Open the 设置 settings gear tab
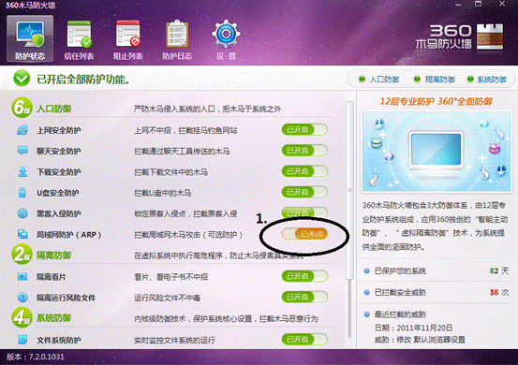The width and height of the screenshot is (518, 365). [x=226, y=39]
